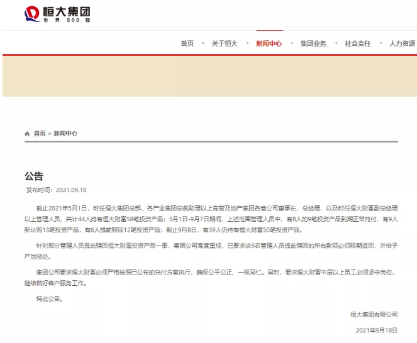Open the 人力资源 menu item

(x=402, y=43)
